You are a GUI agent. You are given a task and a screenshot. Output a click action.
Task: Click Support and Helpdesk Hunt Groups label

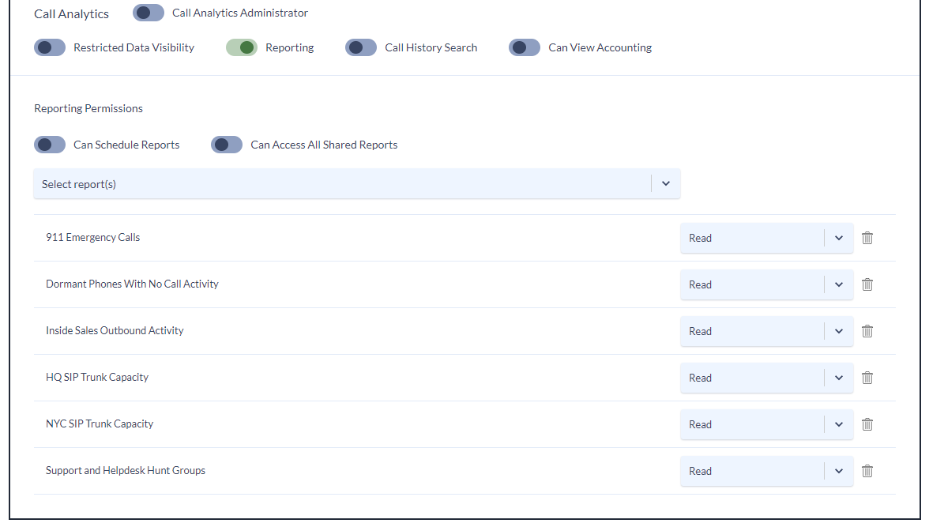pyautogui.click(x=126, y=471)
